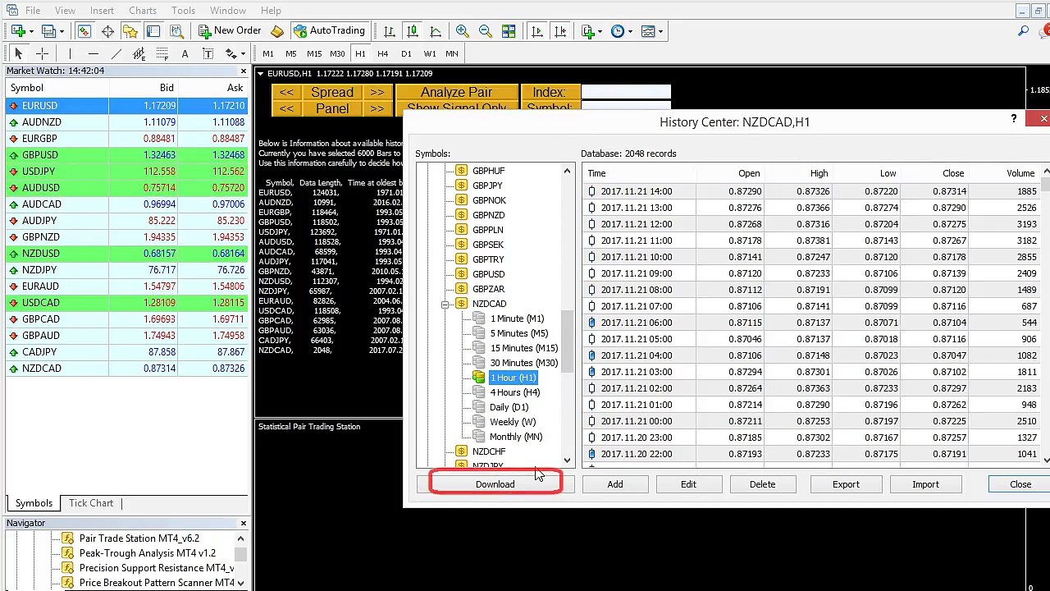The width and height of the screenshot is (1050, 591).
Task: Open the Strategy Tester icon
Action: point(176,31)
